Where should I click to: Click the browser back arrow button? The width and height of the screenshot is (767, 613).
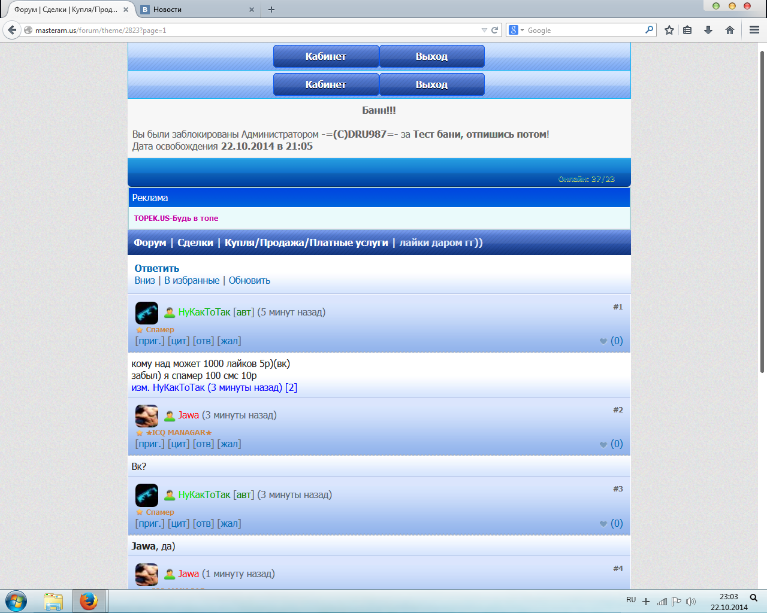(12, 30)
